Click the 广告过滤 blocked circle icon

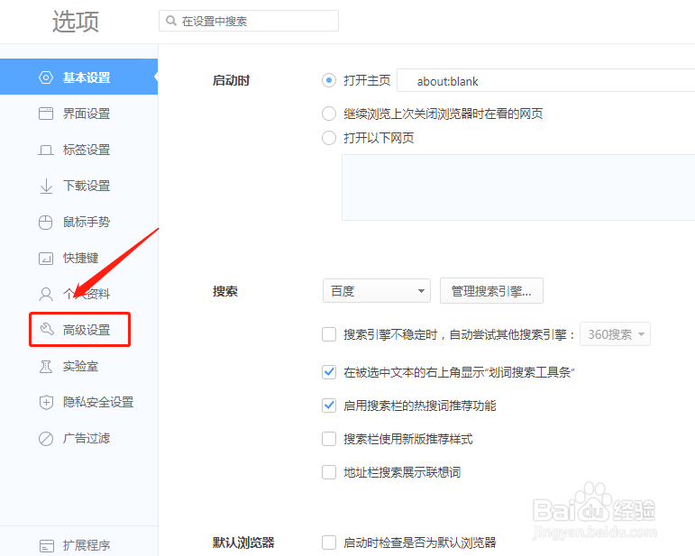point(46,439)
